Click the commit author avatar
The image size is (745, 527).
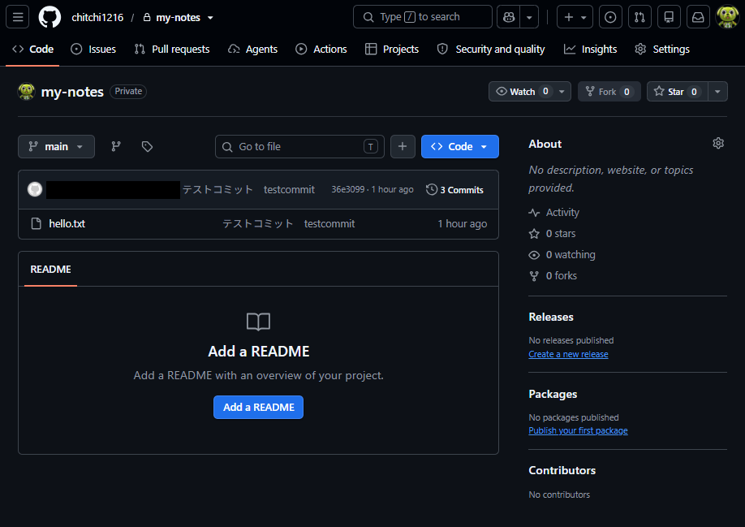(x=35, y=189)
